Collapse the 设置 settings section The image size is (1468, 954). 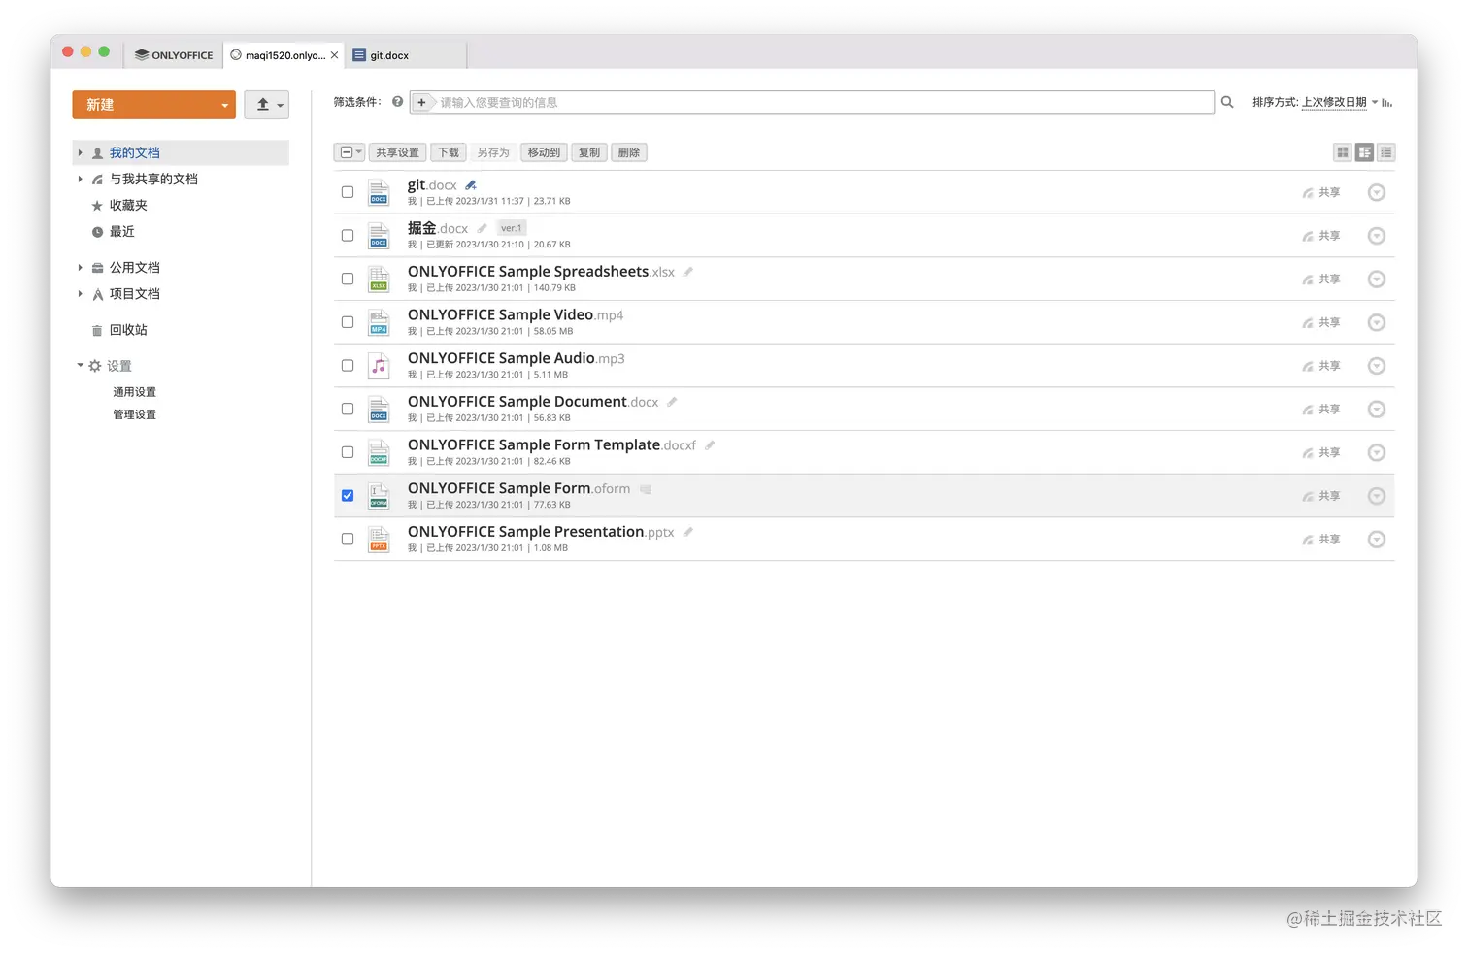(81, 366)
